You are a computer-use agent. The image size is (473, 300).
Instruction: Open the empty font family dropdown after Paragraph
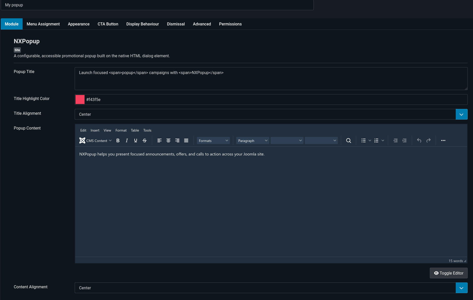(x=287, y=140)
